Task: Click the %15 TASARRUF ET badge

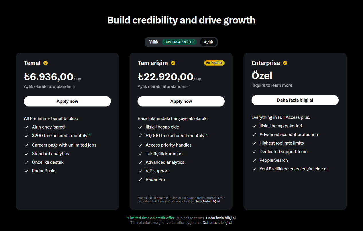Action: tap(179, 42)
